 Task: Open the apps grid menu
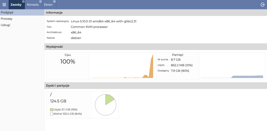tap(4, 5)
